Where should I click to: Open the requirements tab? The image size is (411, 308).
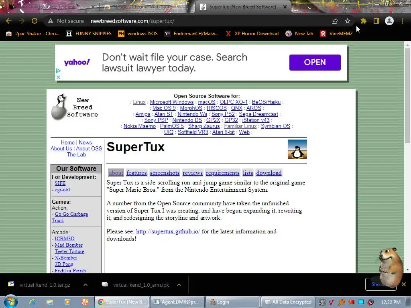(222, 173)
